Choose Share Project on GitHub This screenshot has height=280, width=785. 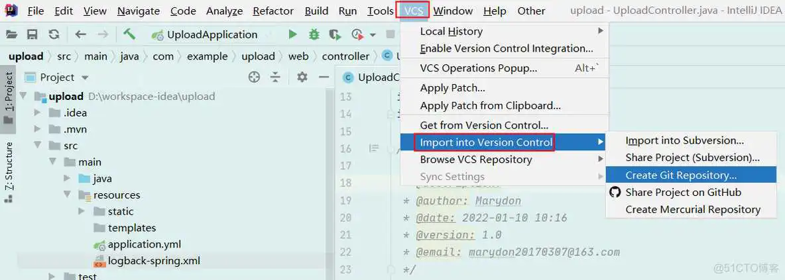coord(683,193)
